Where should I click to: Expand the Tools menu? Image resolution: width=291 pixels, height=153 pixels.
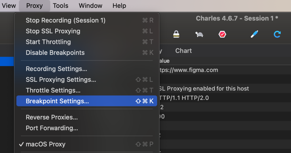click(61, 6)
